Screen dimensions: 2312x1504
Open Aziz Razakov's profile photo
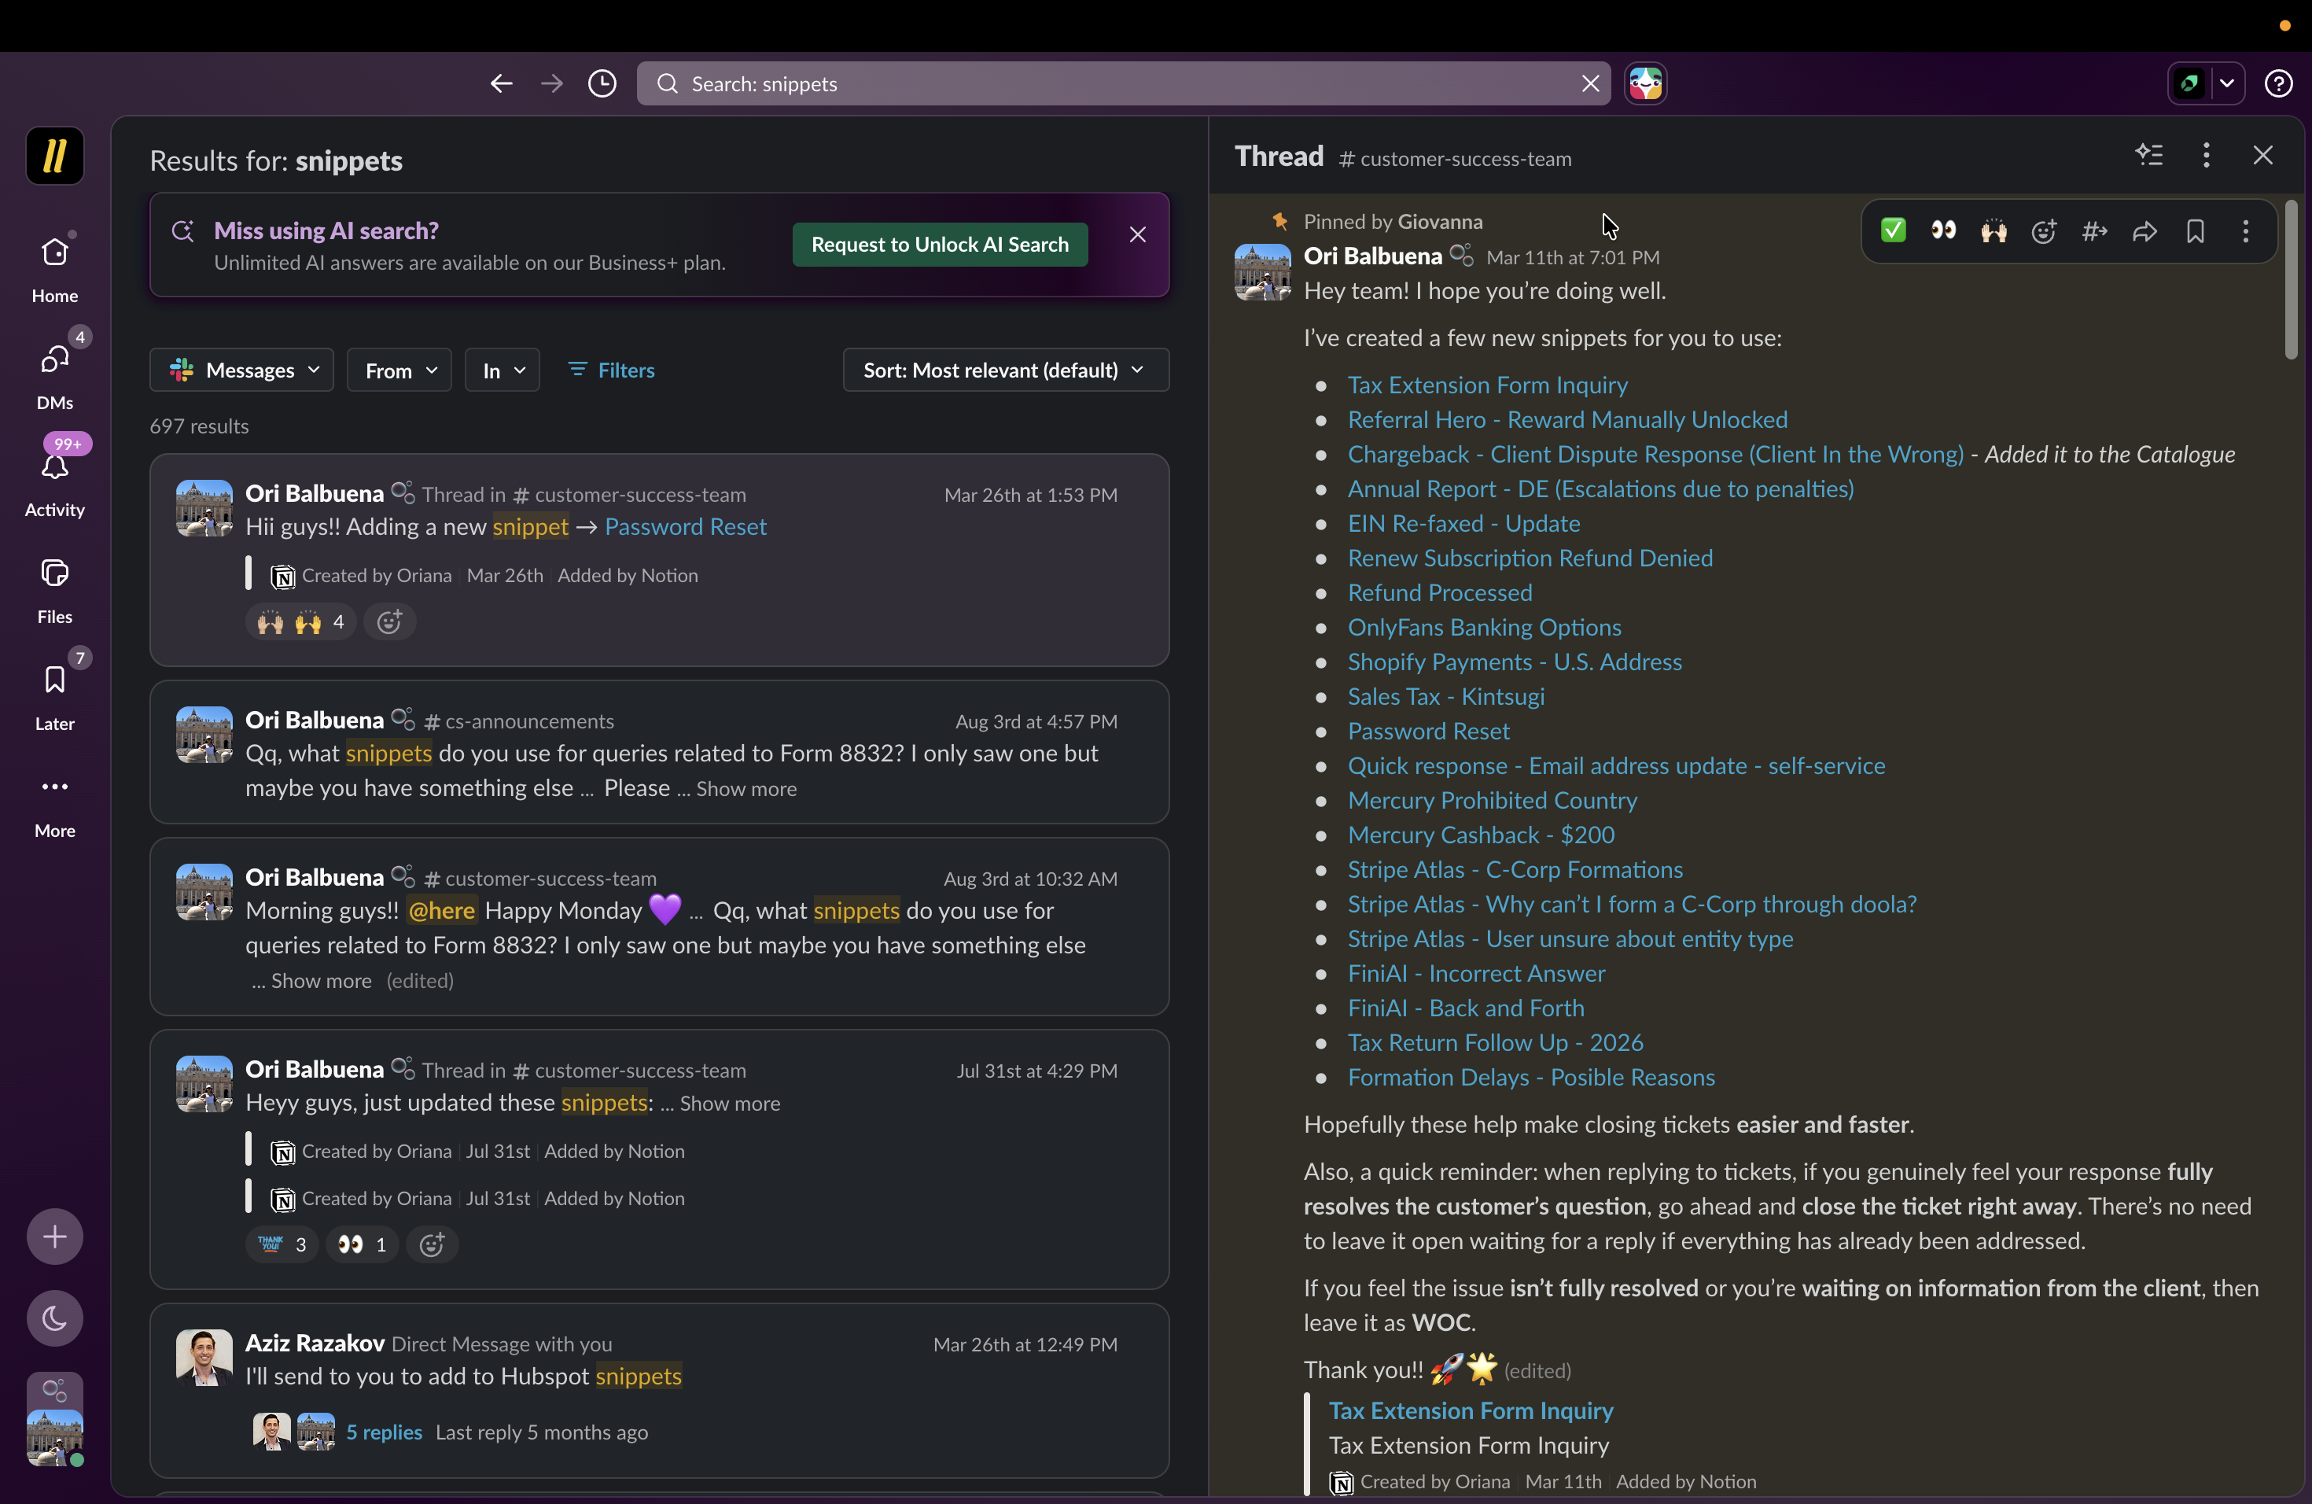pyautogui.click(x=204, y=1357)
